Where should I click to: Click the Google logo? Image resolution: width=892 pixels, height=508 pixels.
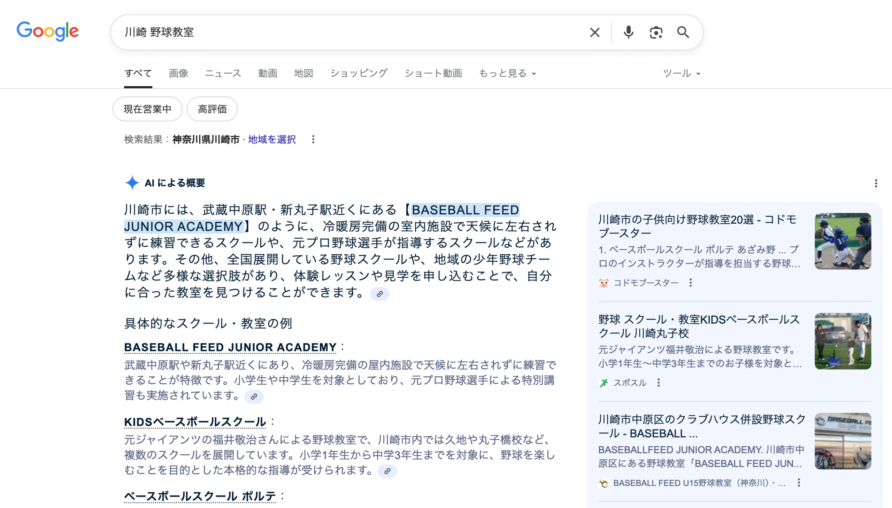click(x=48, y=31)
